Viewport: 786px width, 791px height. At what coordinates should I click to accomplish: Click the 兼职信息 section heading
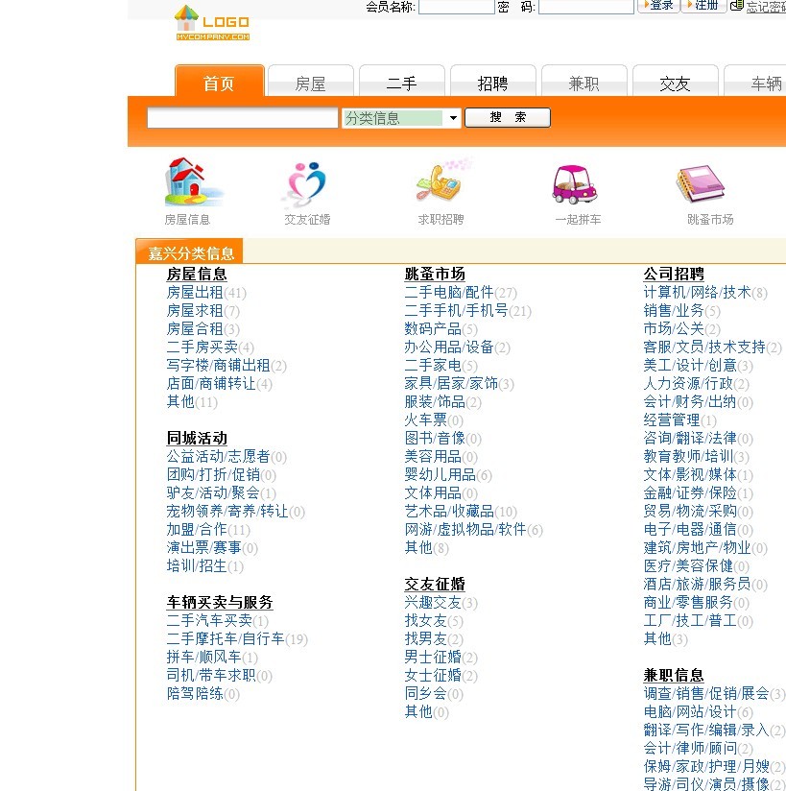point(674,675)
